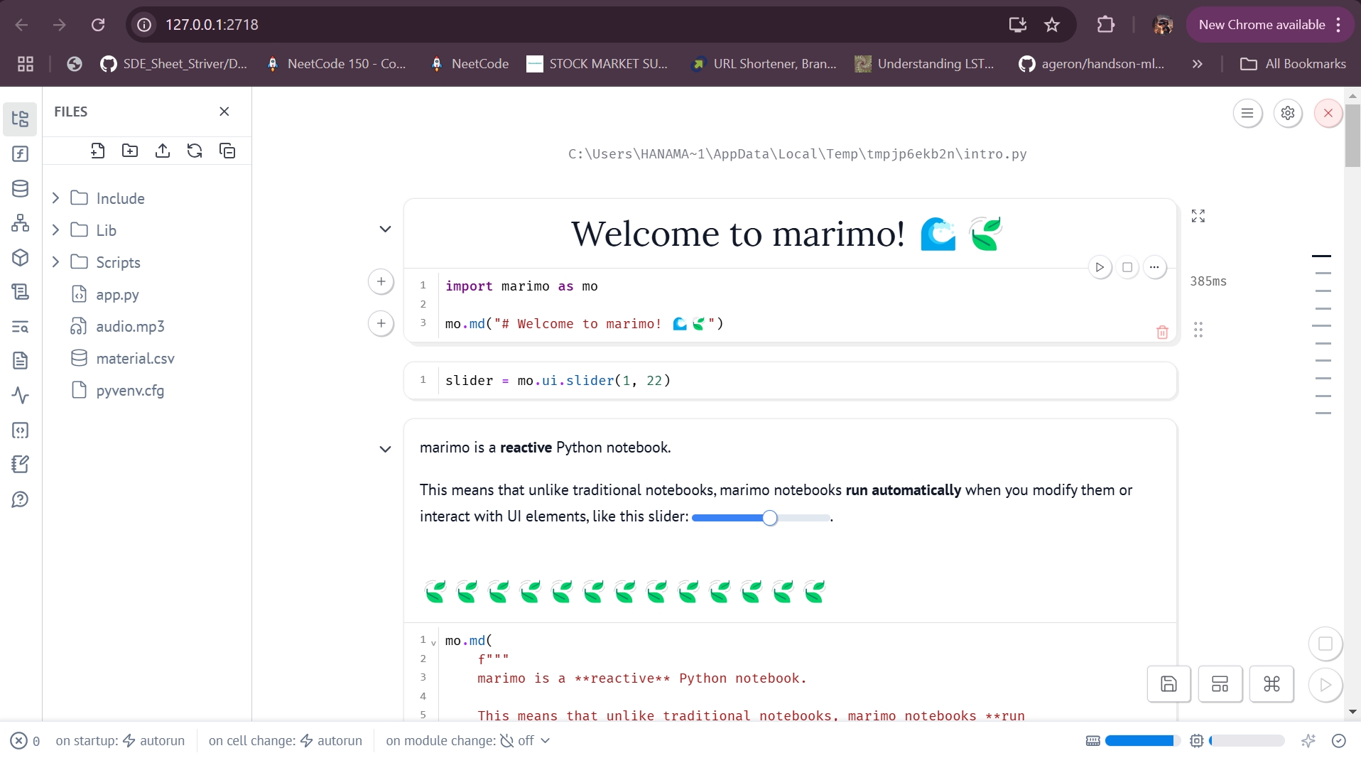The width and height of the screenshot is (1361, 758).
Task: Create a new folder in Files panel
Action: pos(130,151)
